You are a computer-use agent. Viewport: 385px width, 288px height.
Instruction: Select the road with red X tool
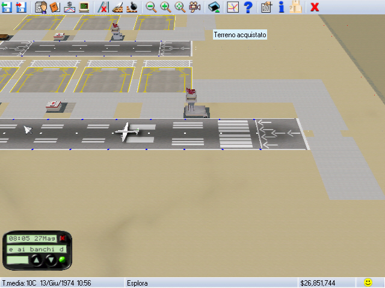point(103,7)
